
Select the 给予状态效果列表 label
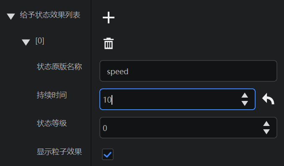[x=50, y=15]
